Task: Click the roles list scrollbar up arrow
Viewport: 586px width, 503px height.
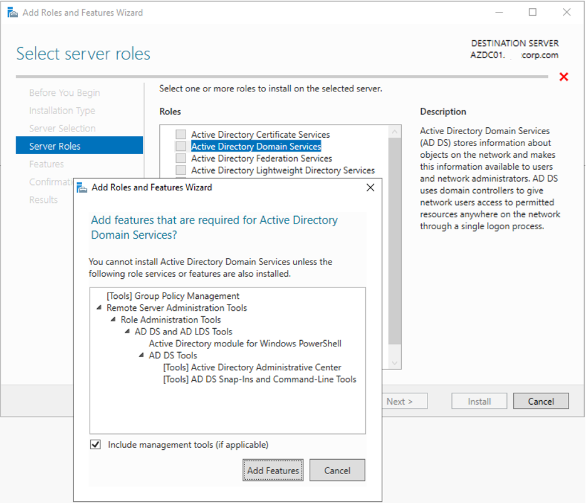Action: click(x=395, y=132)
